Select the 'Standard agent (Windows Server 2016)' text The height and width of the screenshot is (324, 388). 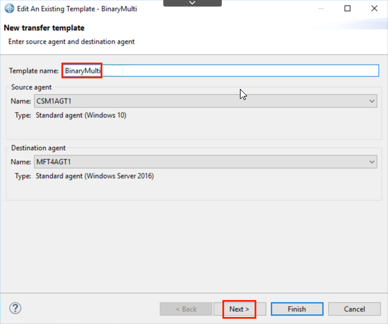click(x=95, y=176)
